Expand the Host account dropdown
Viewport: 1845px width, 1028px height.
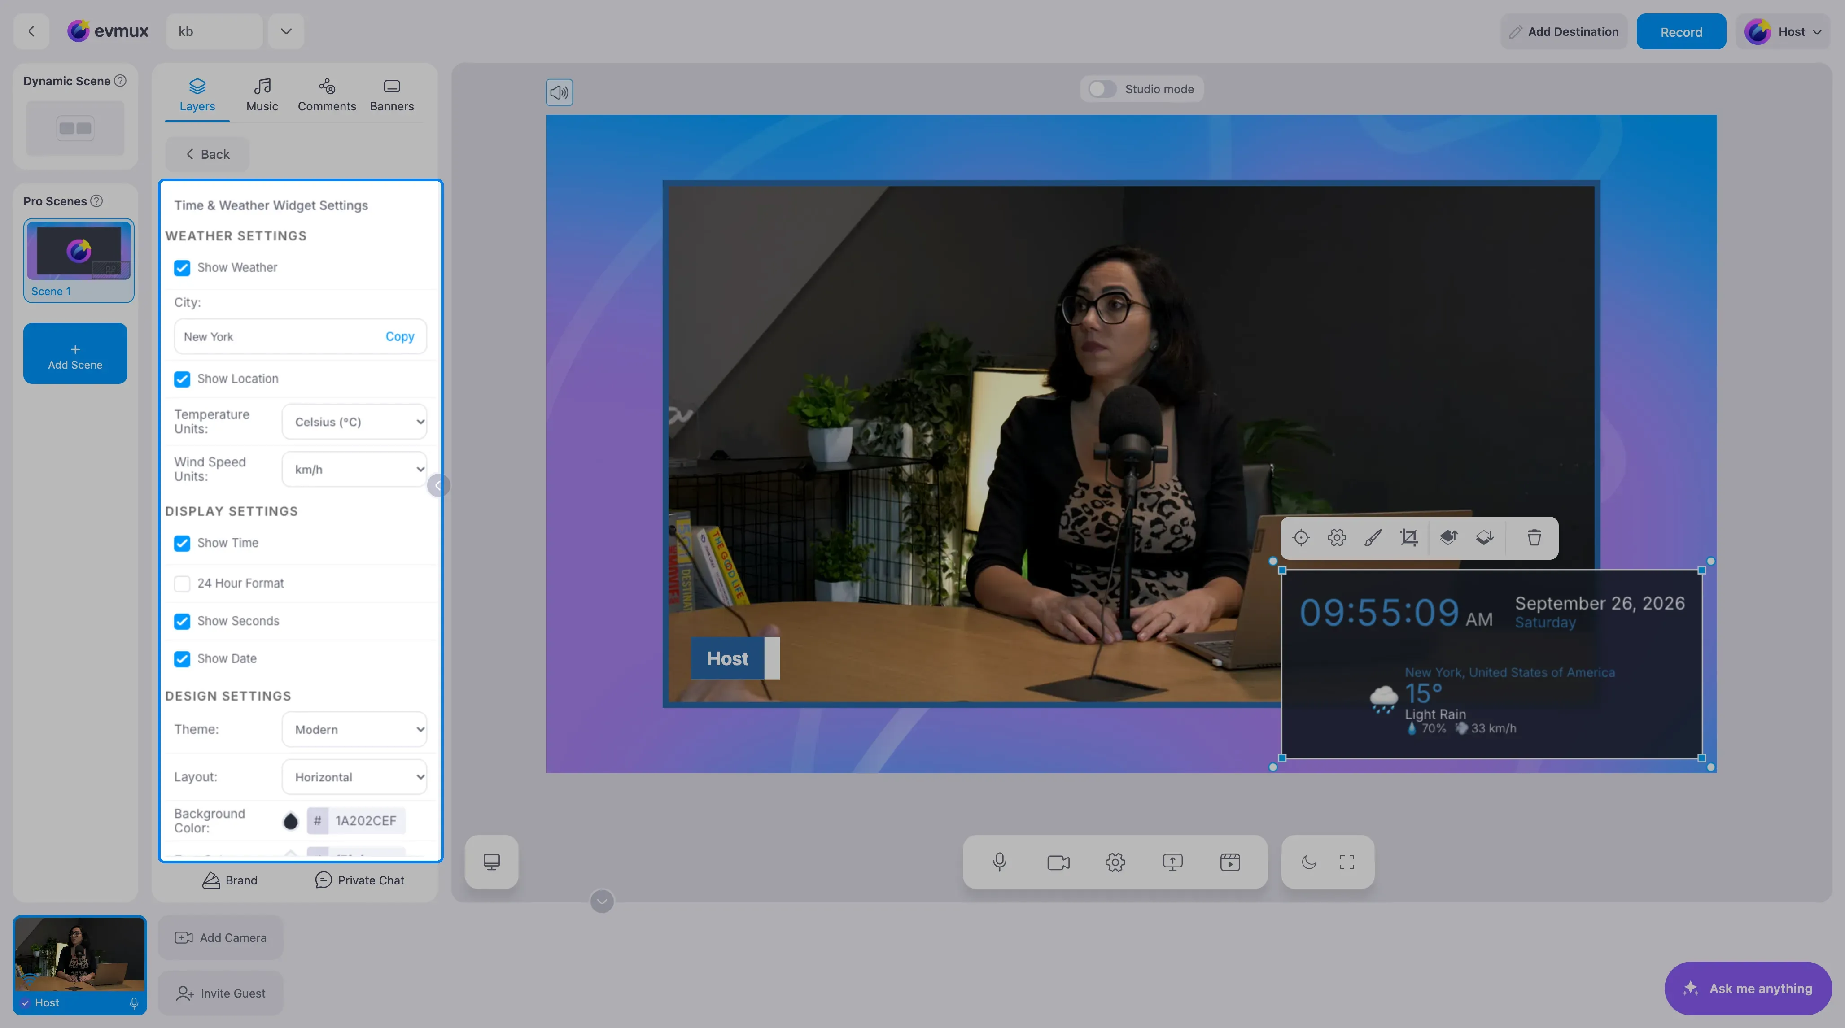click(1784, 31)
